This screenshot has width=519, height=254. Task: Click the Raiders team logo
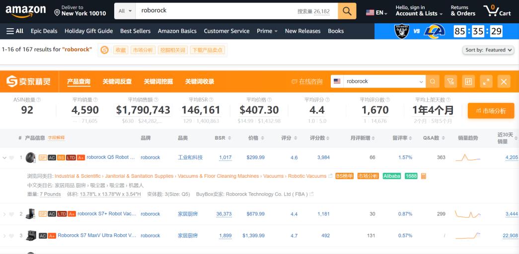click(x=401, y=31)
